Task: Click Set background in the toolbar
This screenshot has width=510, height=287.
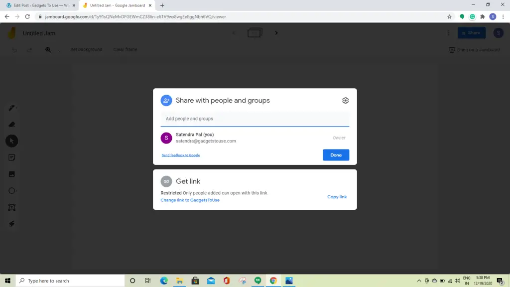Action: tap(86, 49)
